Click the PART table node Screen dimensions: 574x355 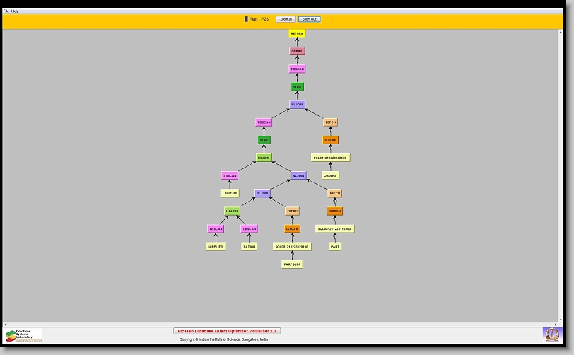[335, 247]
